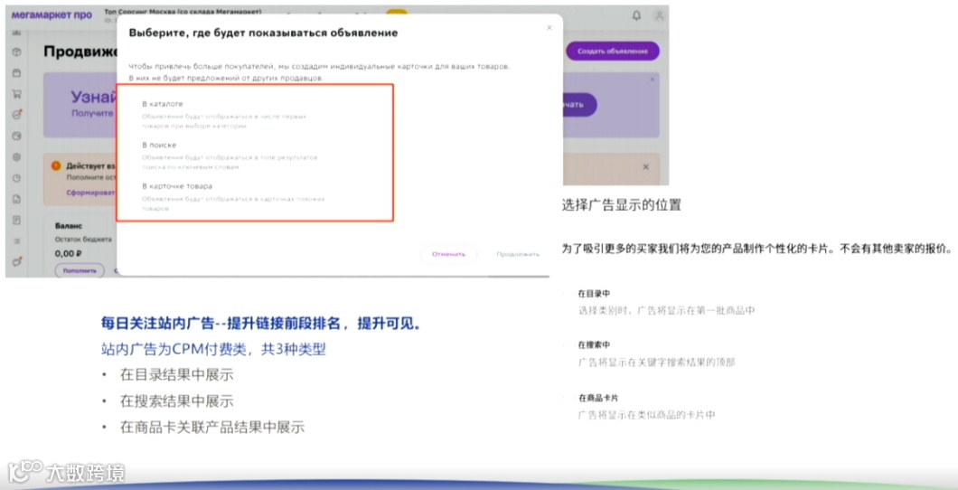Select the В карточке товара placement option

coord(177,185)
